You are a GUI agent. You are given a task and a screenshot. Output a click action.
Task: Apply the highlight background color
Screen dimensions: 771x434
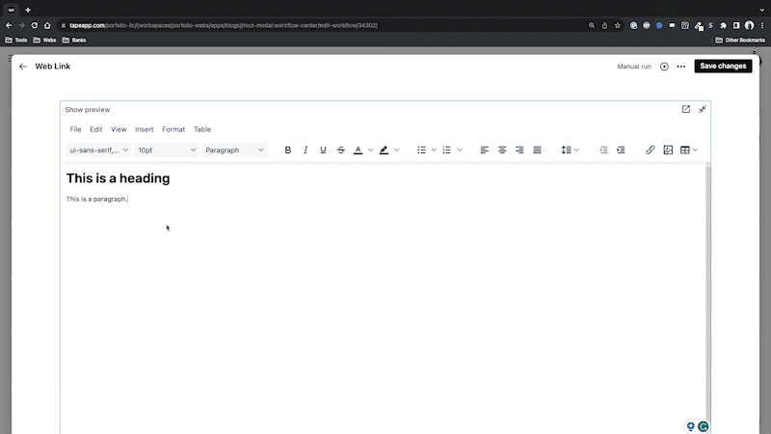click(x=384, y=150)
